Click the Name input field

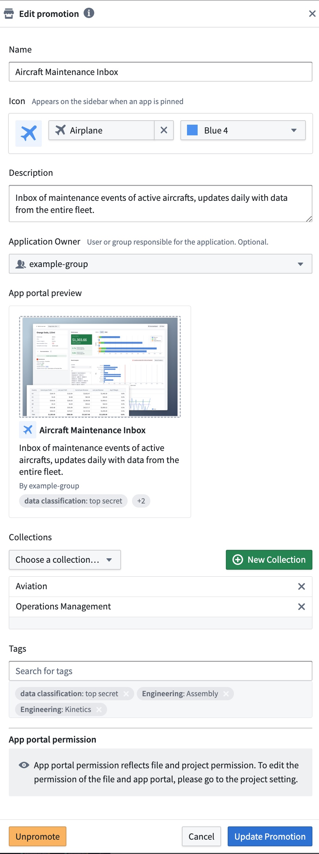[x=161, y=72]
